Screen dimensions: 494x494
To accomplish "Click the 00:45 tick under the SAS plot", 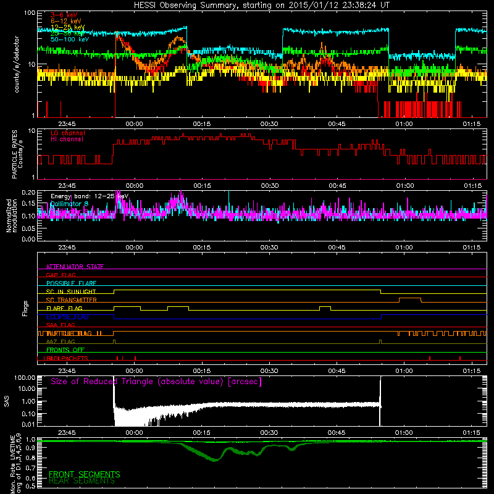I will point(337,433).
